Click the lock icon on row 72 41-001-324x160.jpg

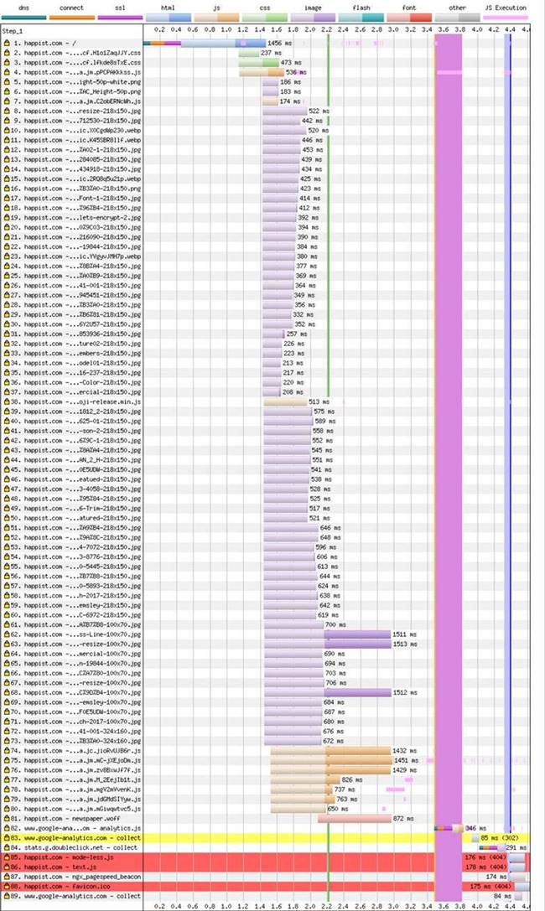[7, 731]
